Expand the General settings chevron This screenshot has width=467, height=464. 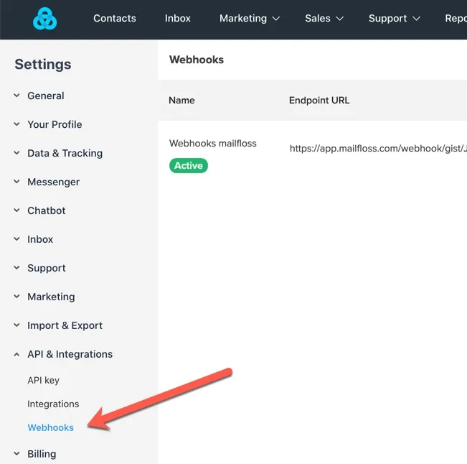click(x=16, y=96)
